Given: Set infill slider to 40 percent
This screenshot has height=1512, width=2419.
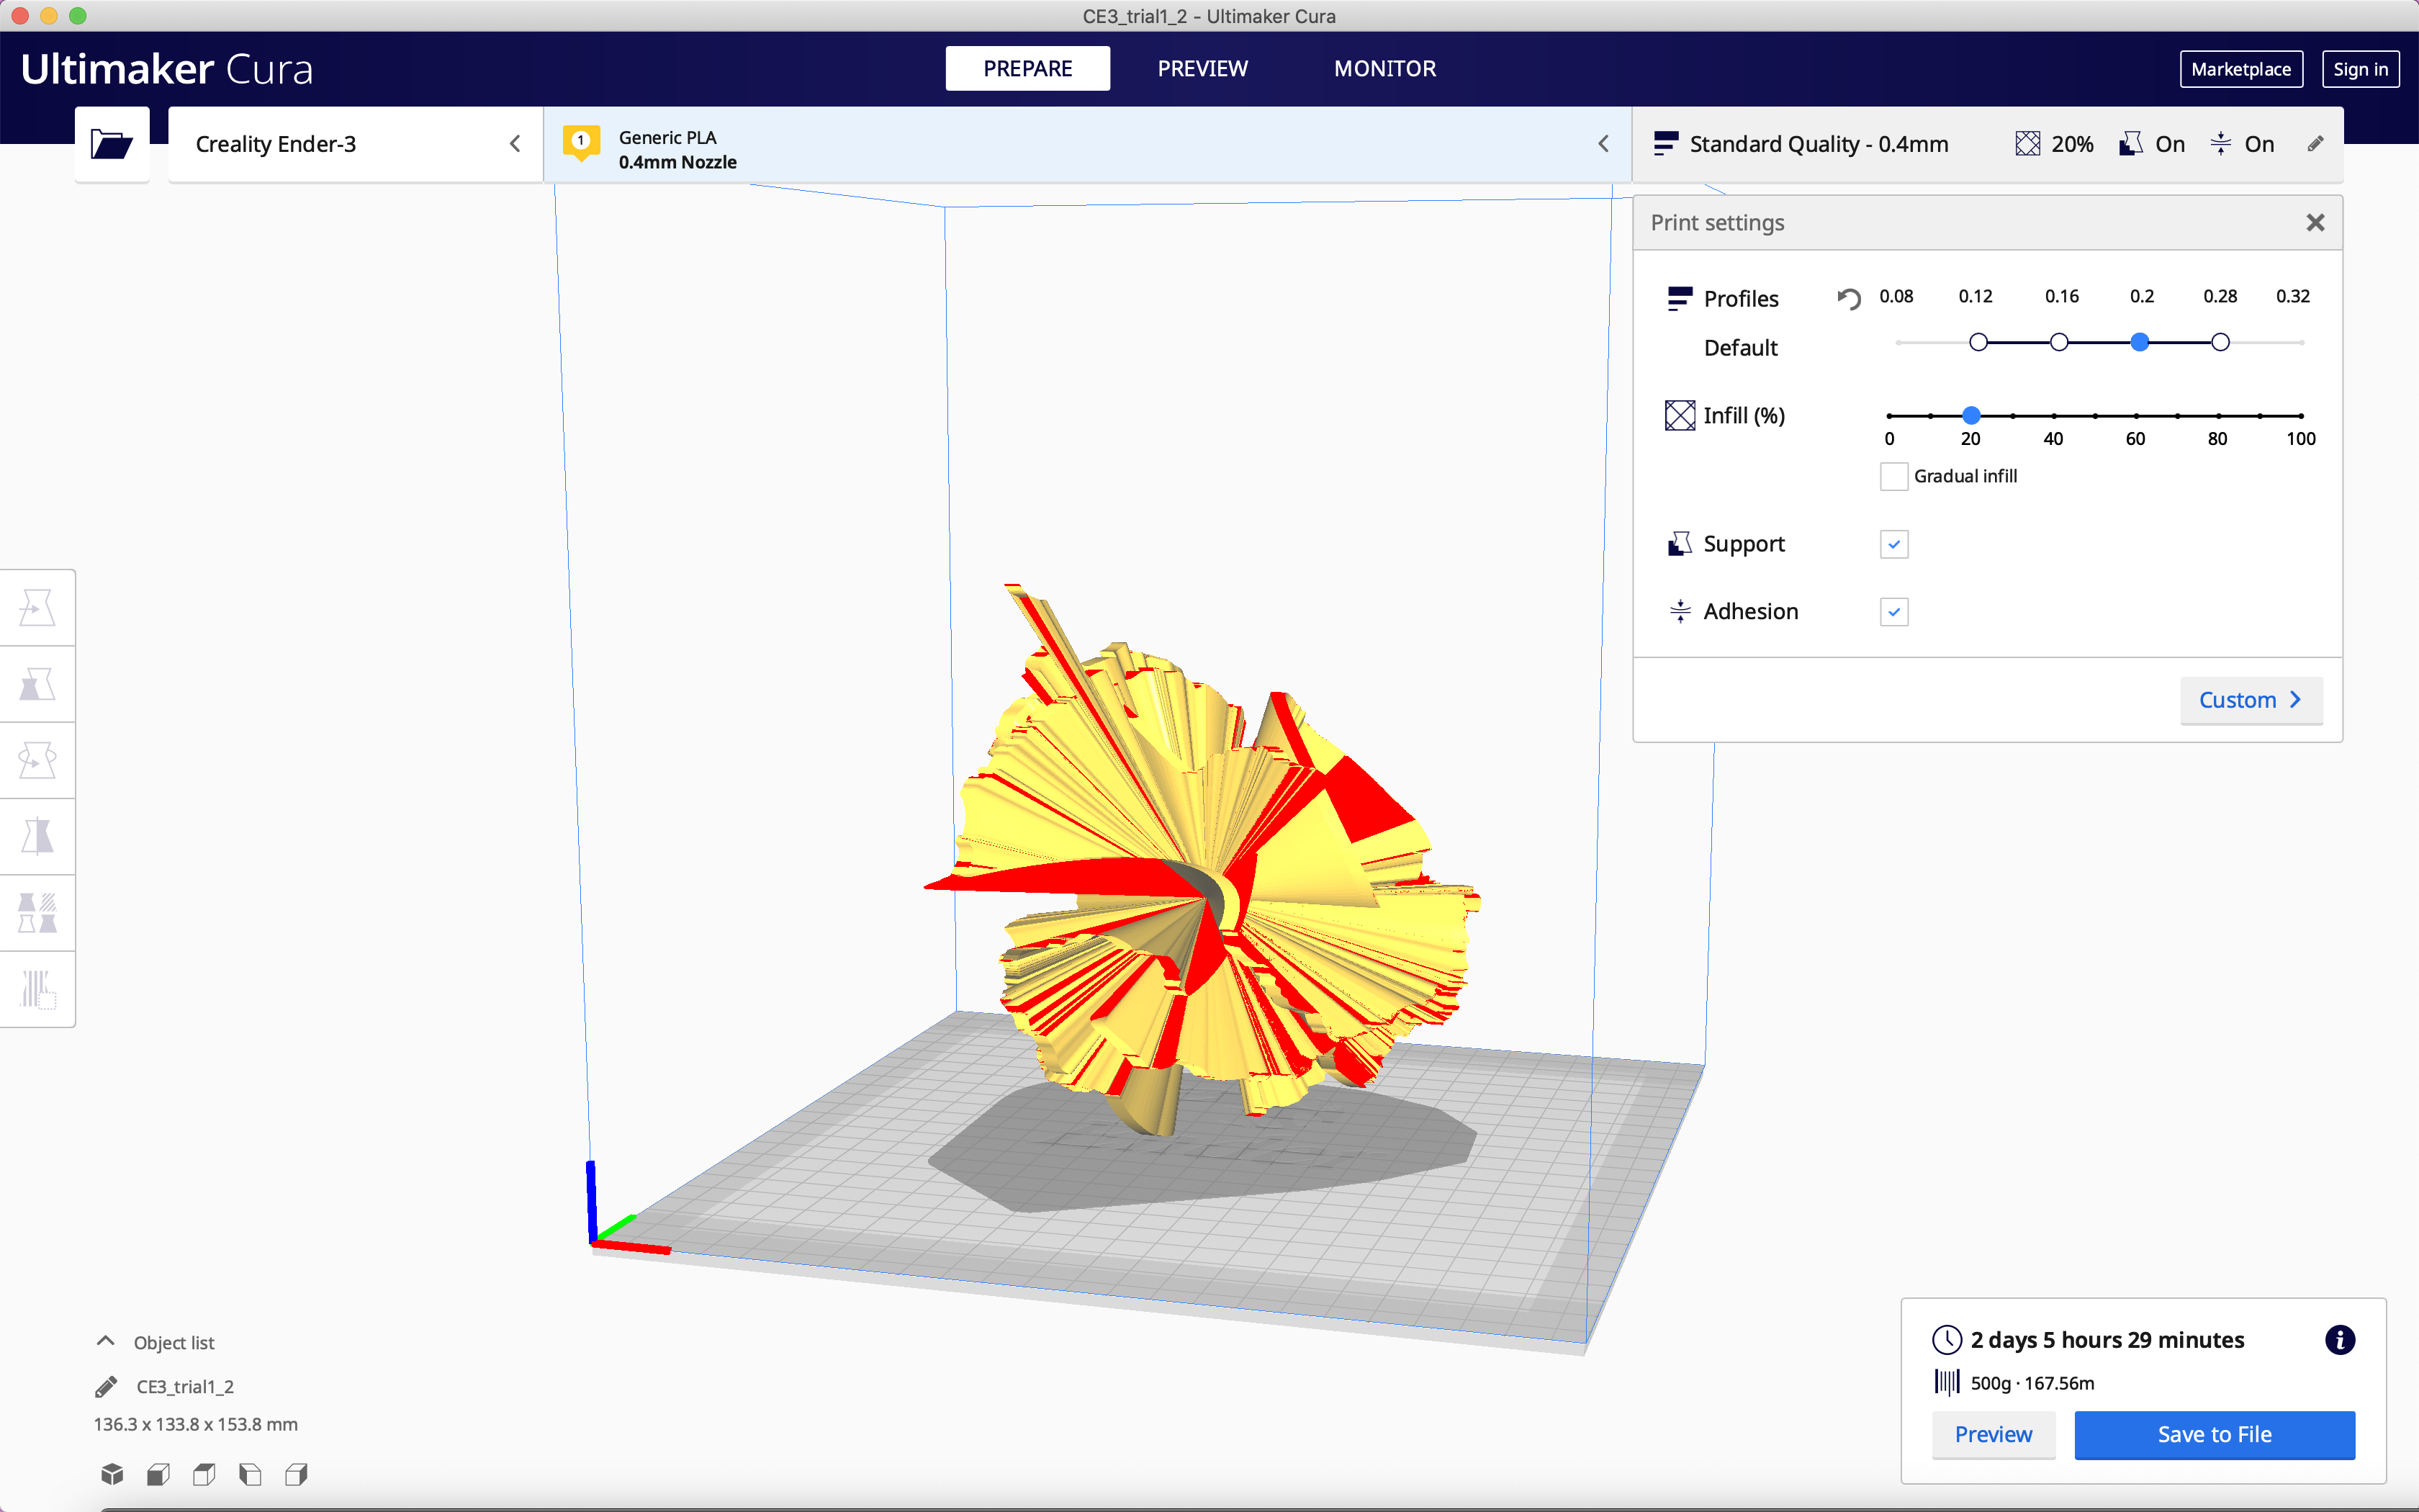Looking at the screenshot, I should [2053, 415].
